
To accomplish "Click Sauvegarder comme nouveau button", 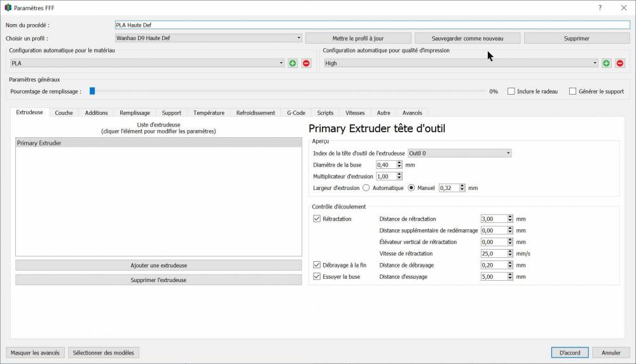I will click(x=467, y=39).
